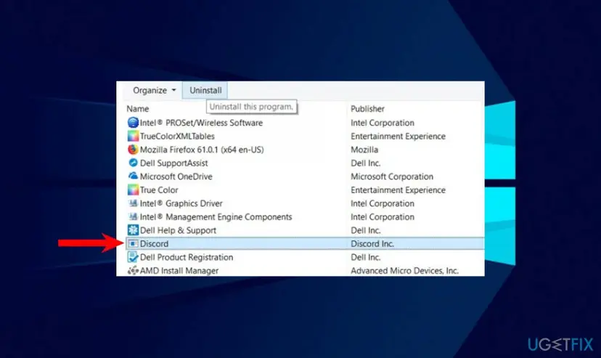This screenshot has height=358, width=601.
Task: Click Advanced Micro Devices, Inc. publisher cell
Action: coord(404,271)
